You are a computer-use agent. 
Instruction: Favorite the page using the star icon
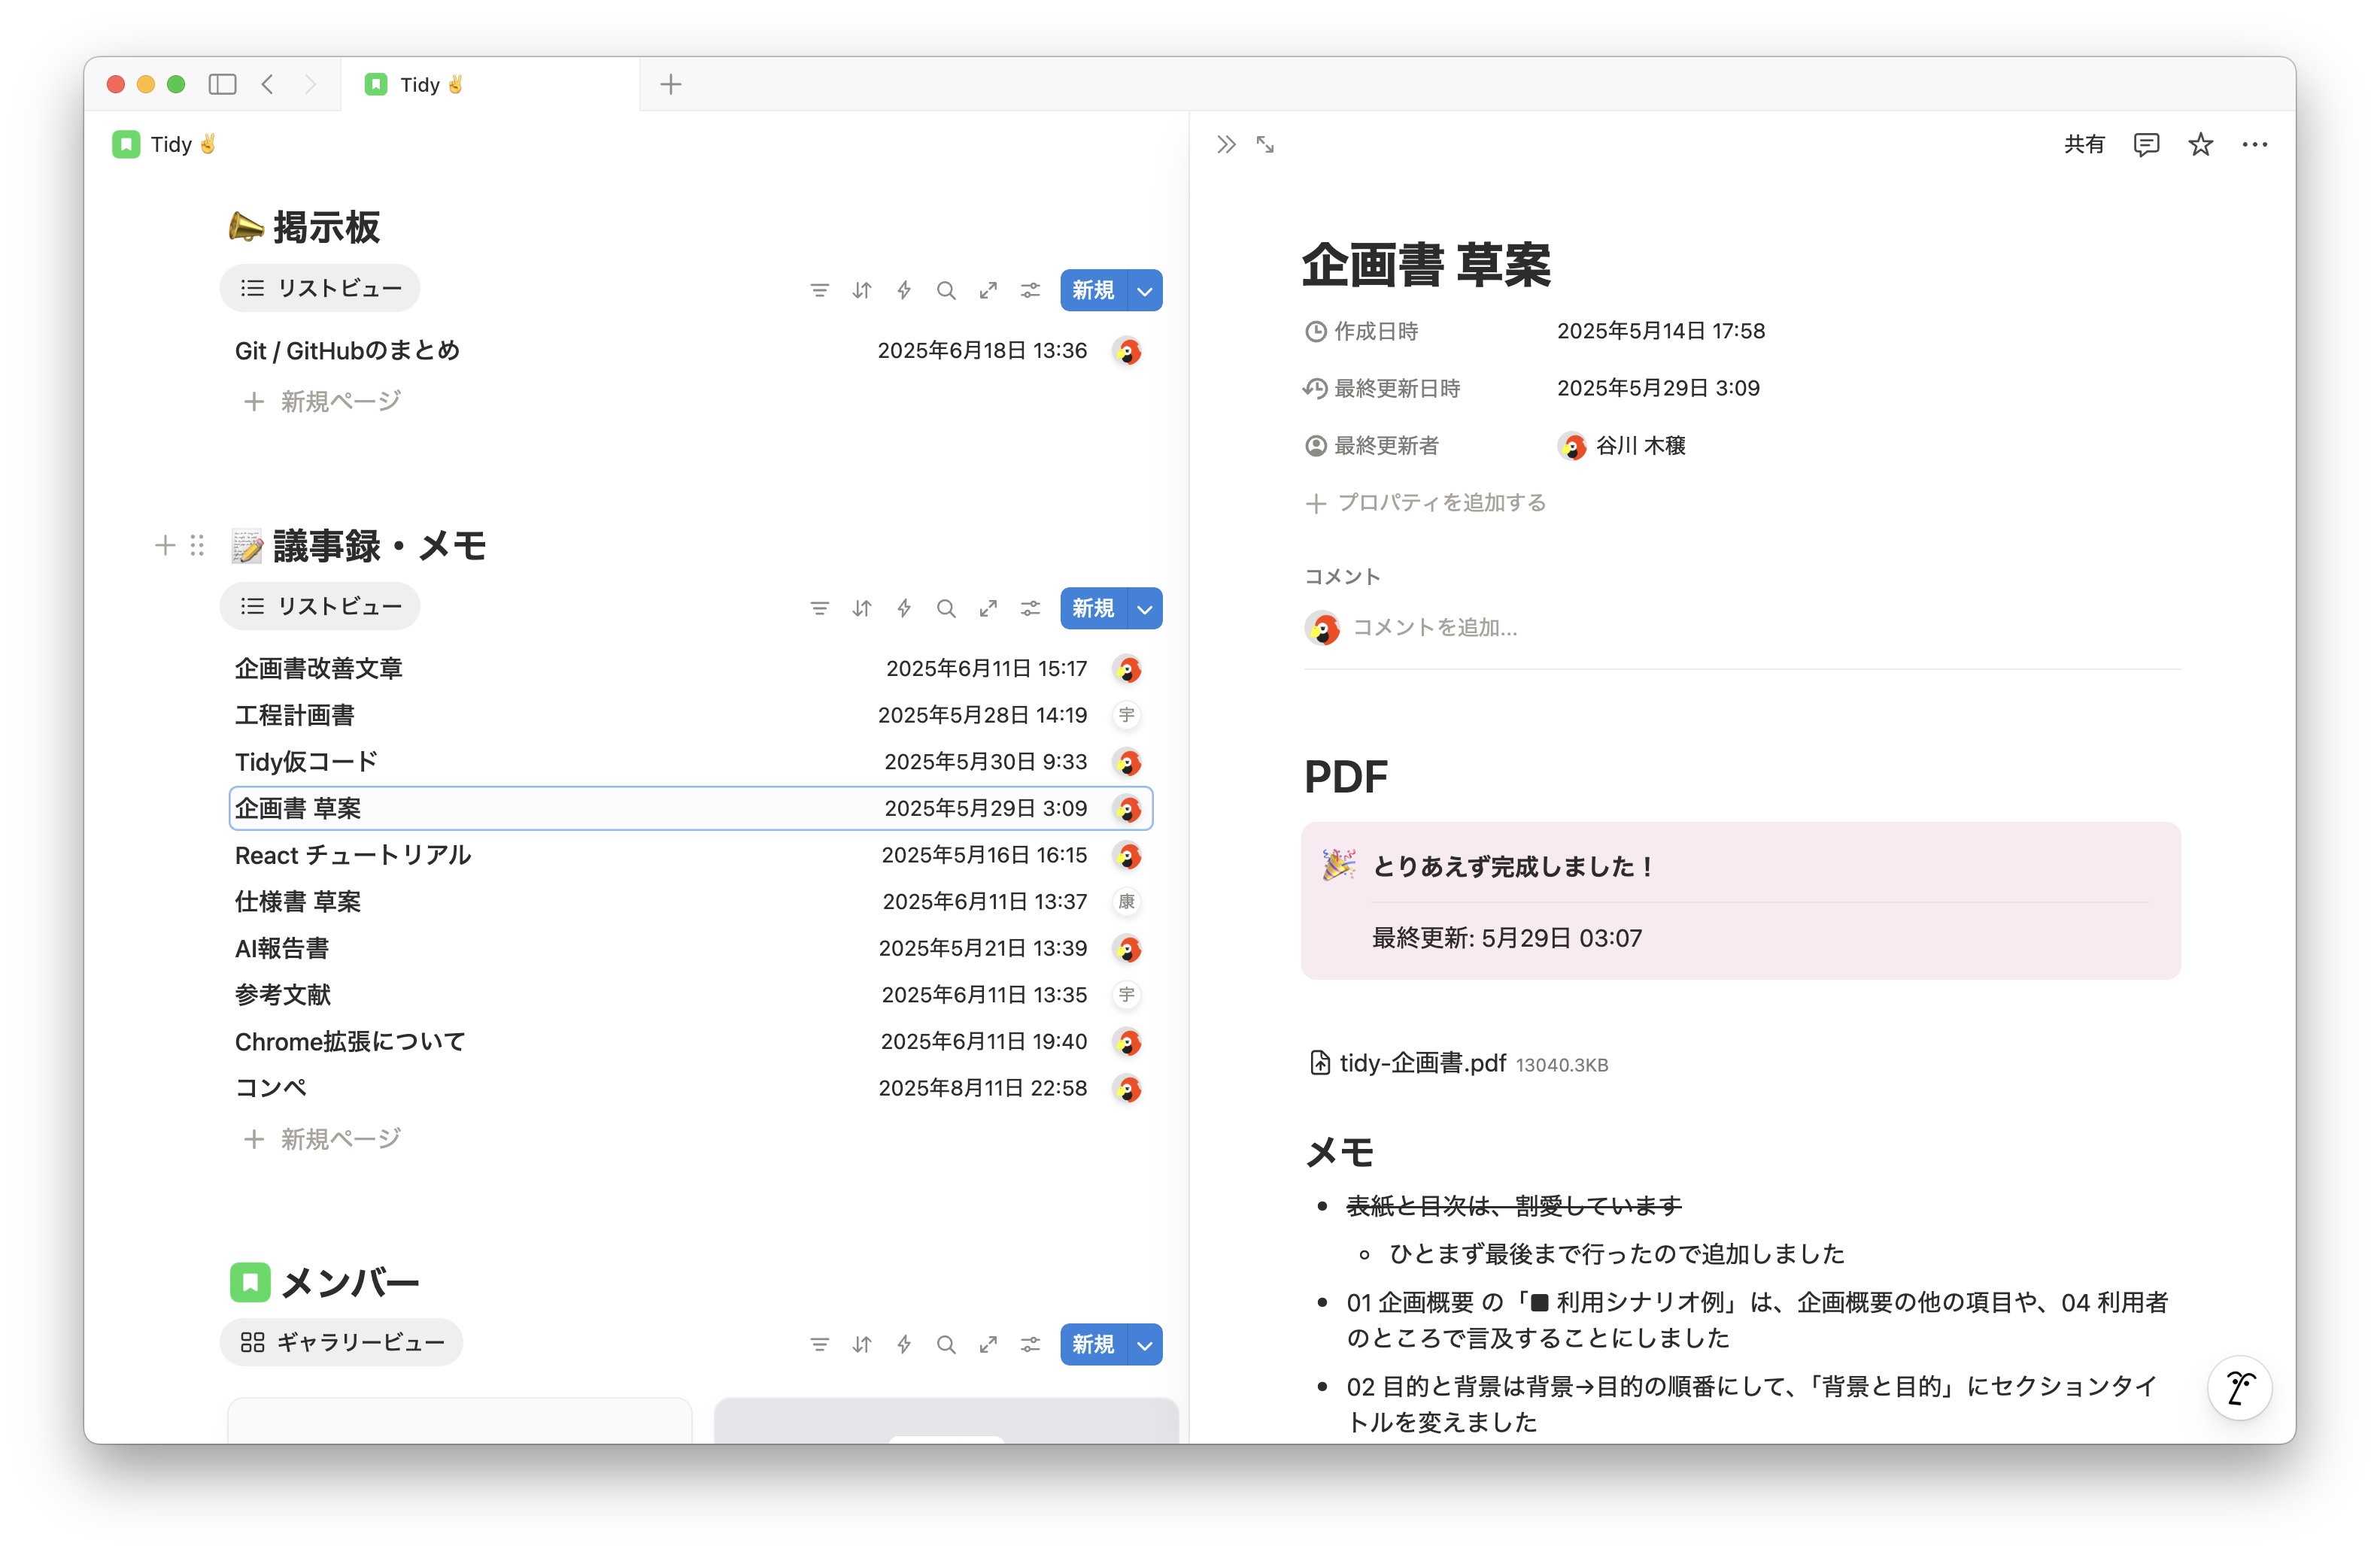[2199, 144]
